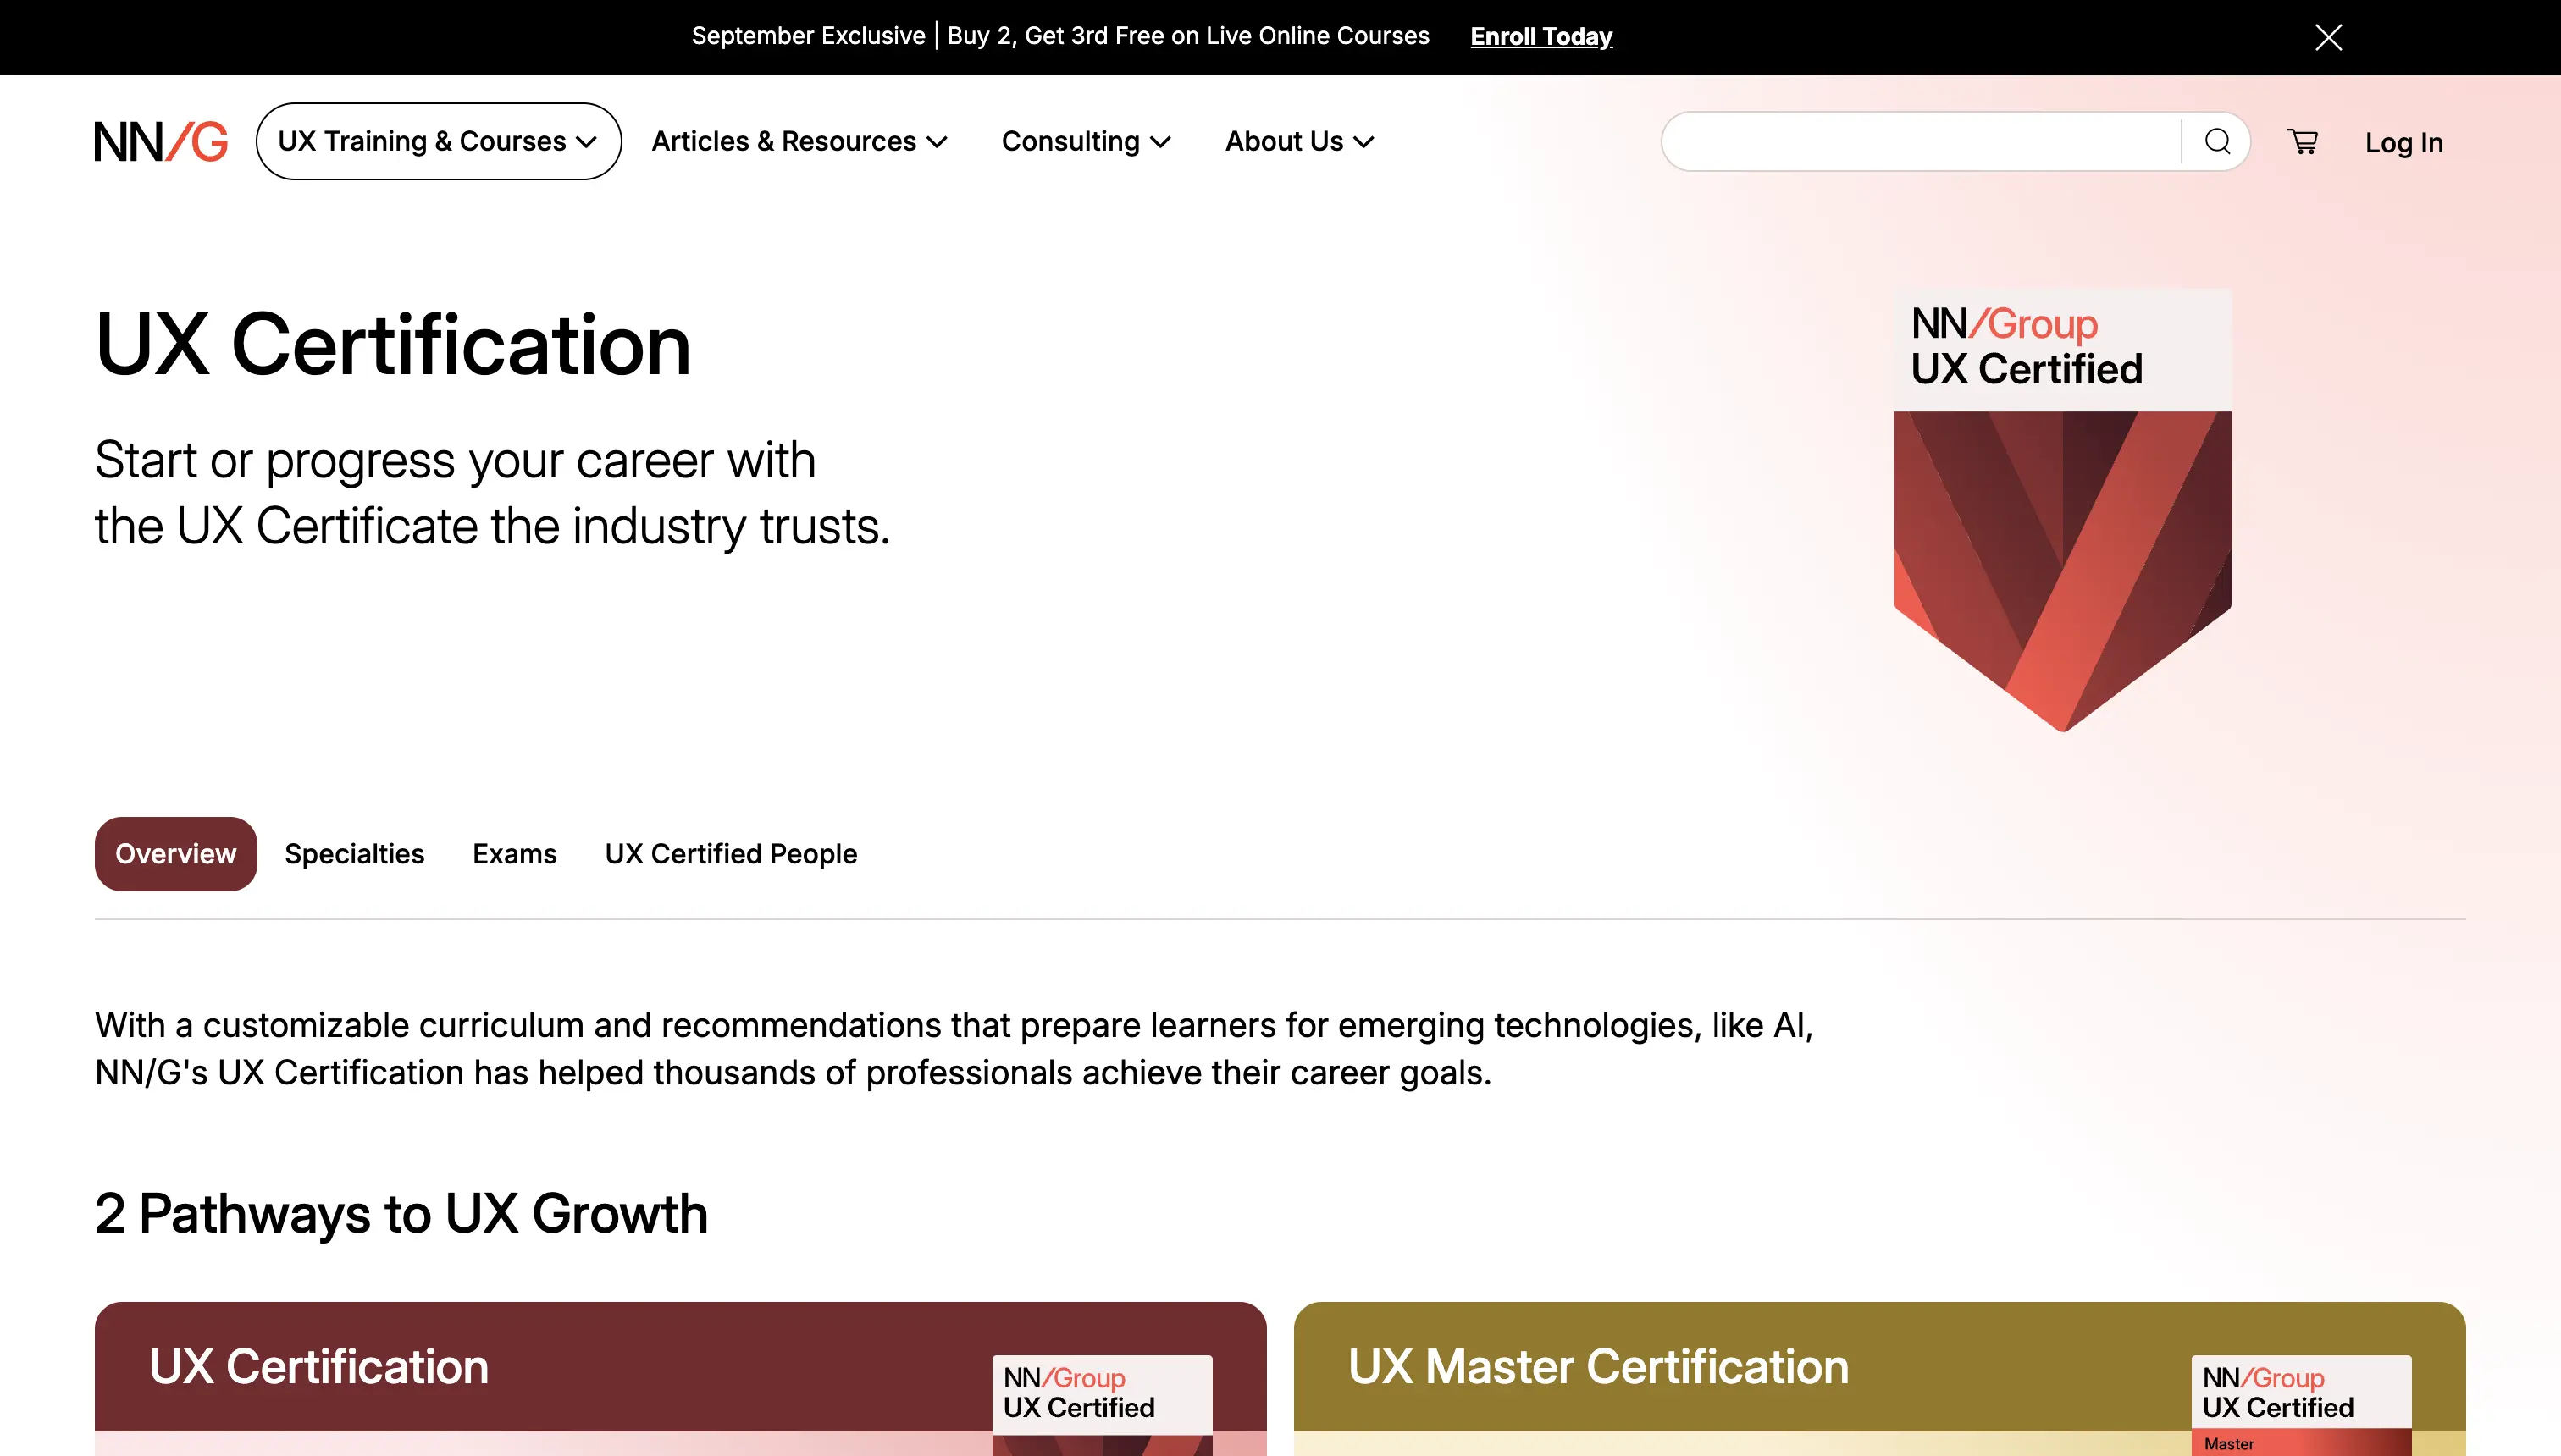
Task: Click the paragraph about customizable curriculum
Action: pos(954,1049)
